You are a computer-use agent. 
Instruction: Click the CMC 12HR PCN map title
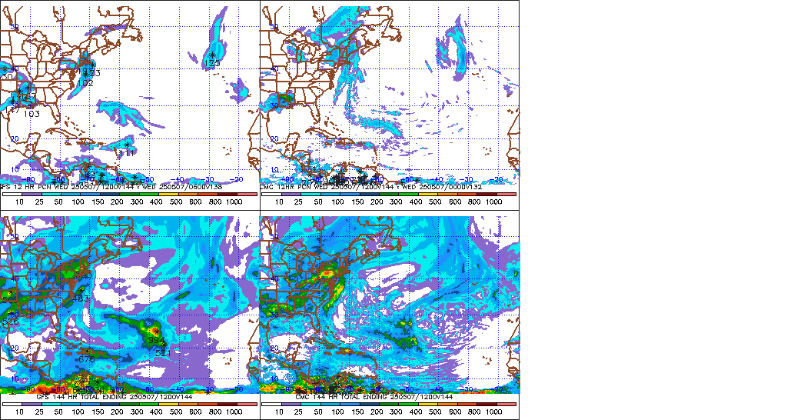click(x=371, y=187)
